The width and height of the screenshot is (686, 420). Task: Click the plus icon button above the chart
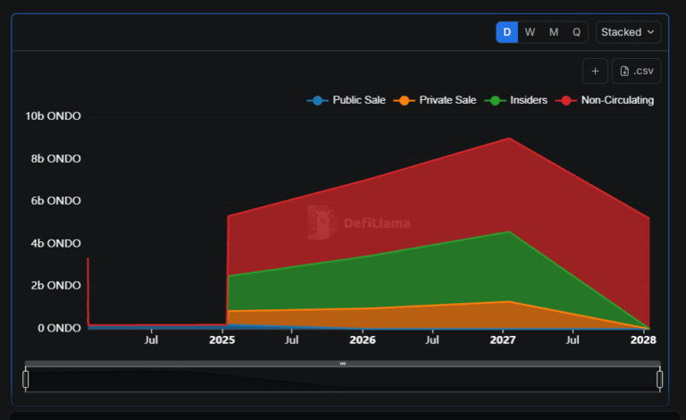pos(595,71)
